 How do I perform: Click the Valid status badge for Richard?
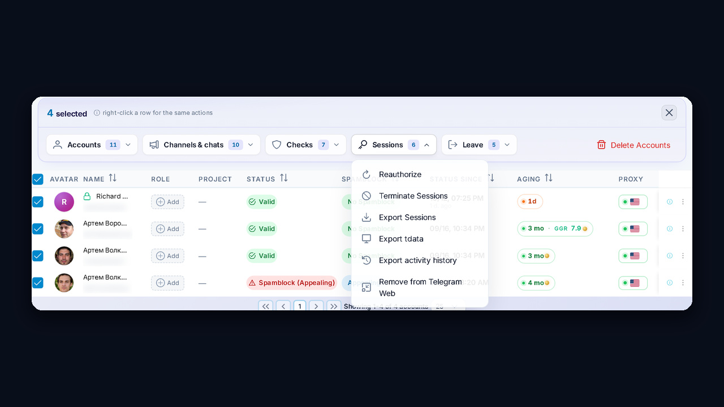[262, 202]
